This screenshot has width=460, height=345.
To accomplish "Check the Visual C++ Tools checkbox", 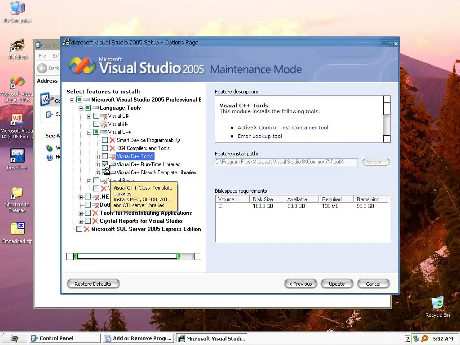I will tap(105, 156).
